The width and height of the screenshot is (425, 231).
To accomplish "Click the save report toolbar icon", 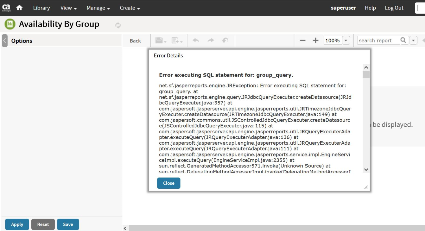I will [x=160, y=41].
